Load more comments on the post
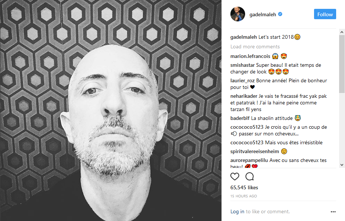The image size is (345, 221). pos(255,47)
